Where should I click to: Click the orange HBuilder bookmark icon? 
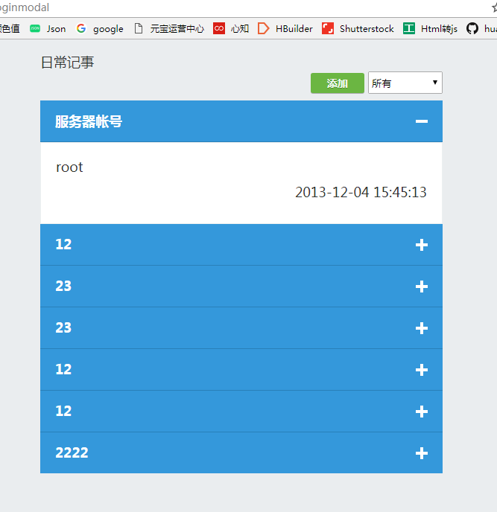tap(263, 28)
